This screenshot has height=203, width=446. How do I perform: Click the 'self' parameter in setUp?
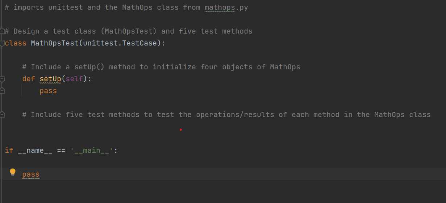74,79
